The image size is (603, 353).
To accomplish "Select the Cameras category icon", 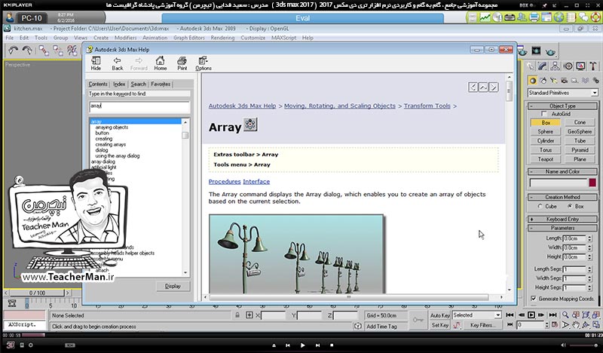I will click(x=564, y=81).
